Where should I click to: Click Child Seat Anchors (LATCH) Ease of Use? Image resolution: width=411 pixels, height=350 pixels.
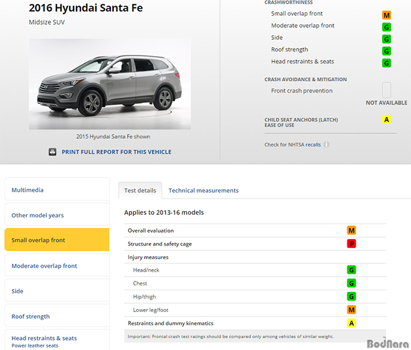pos(301,123)
